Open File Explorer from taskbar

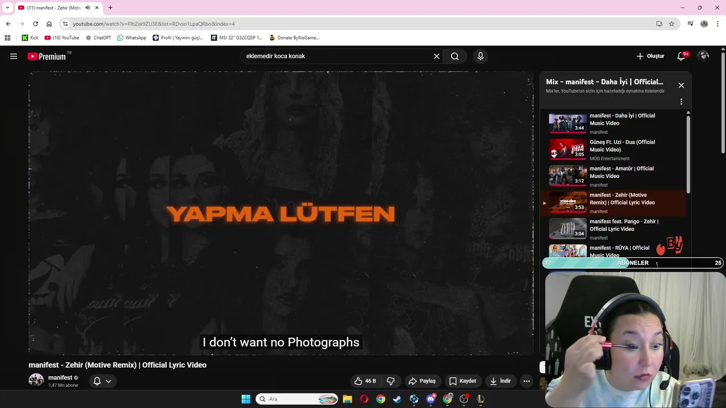point(347,399)
